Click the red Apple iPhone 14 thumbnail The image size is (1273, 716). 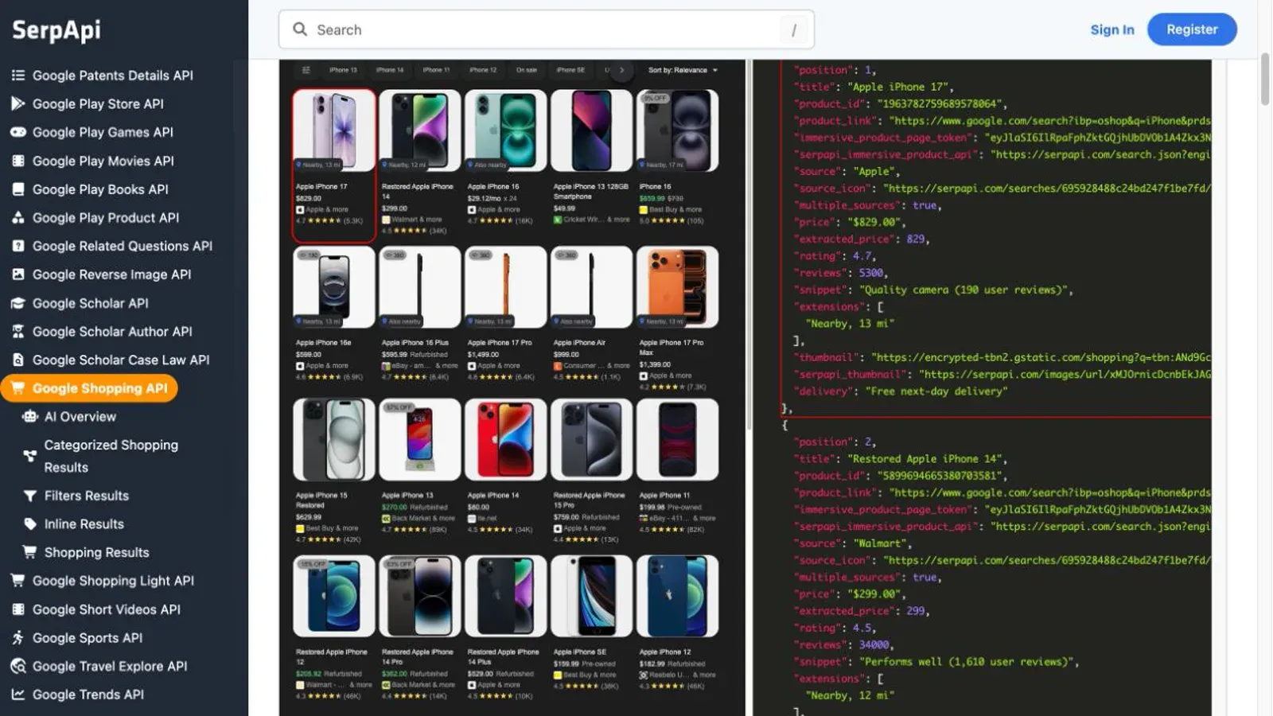[x=506, y=440]
